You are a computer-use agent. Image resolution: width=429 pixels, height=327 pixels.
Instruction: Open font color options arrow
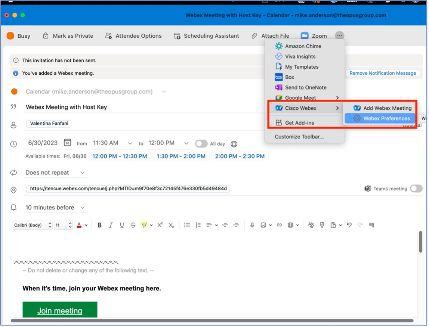[86, 225]
